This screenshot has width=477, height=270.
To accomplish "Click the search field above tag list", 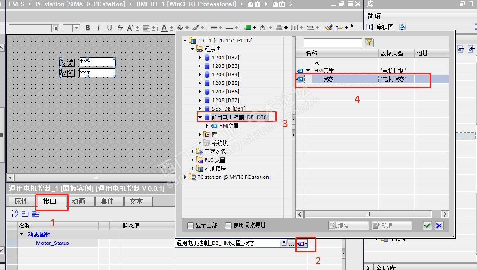I will 333,43.
